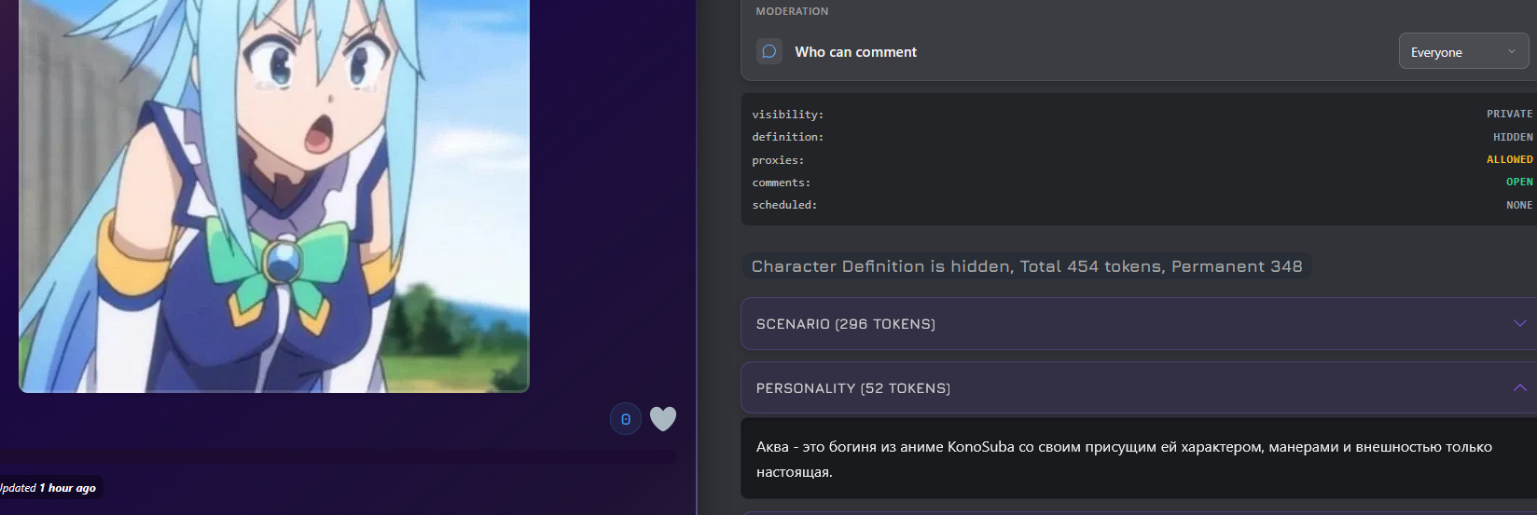The height and width of the screenshot is (515, 1537).
Task: Click the 'visibility:' row label
Action: 788,115
